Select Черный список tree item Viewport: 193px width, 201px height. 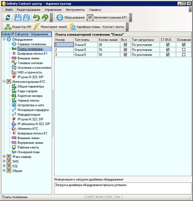tap(28, 100)
